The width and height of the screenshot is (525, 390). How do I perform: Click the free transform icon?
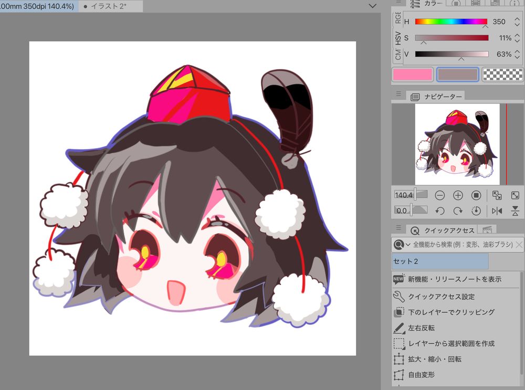[399, 375]
